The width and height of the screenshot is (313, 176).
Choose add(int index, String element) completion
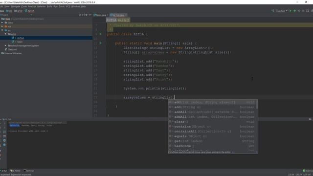point(212,102)
